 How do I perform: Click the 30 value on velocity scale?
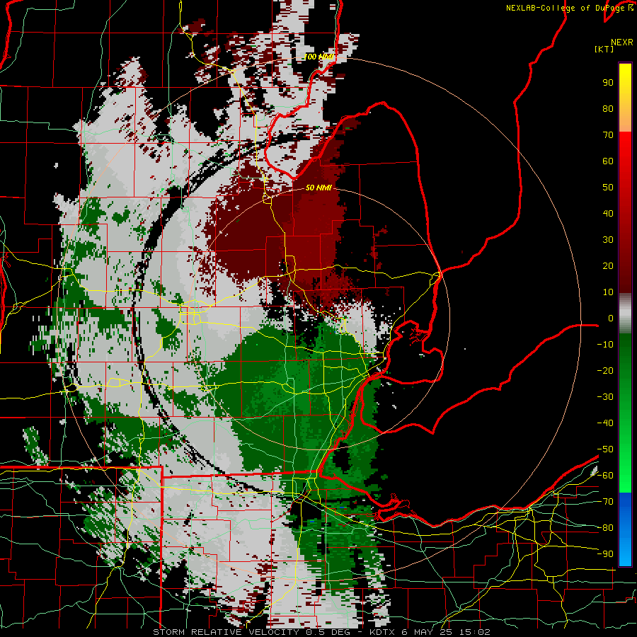(x=608, y=240)
